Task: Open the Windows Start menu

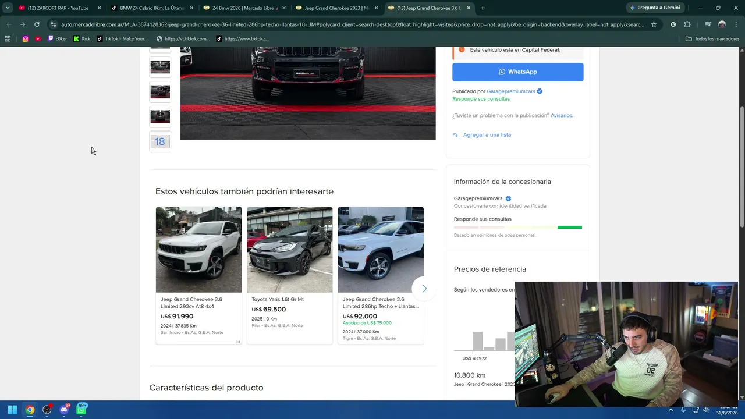Action: click(x=12, y=410)
